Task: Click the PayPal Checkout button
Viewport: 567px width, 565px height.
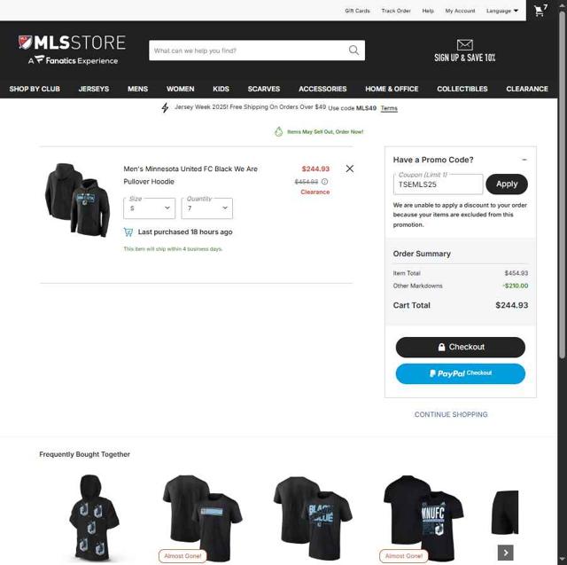Action: point(461,373)
